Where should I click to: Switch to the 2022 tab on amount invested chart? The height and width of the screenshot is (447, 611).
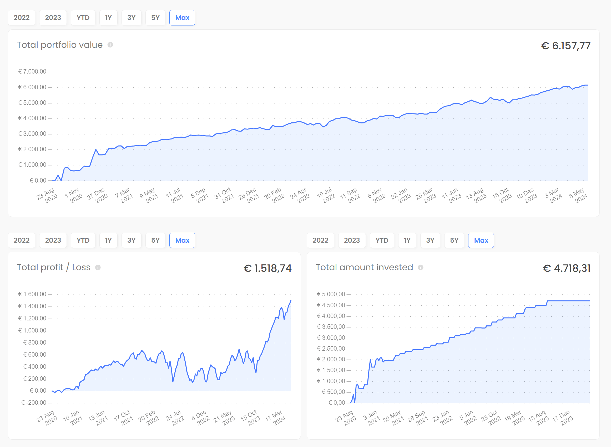(321, 240)
